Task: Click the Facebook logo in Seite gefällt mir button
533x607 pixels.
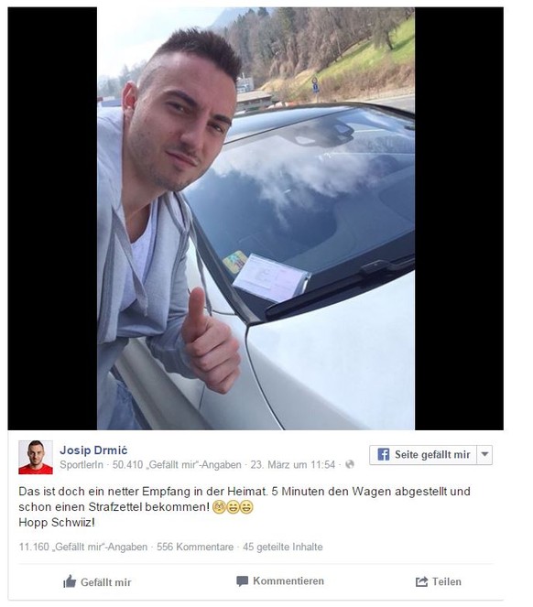Action: (383, 454)
